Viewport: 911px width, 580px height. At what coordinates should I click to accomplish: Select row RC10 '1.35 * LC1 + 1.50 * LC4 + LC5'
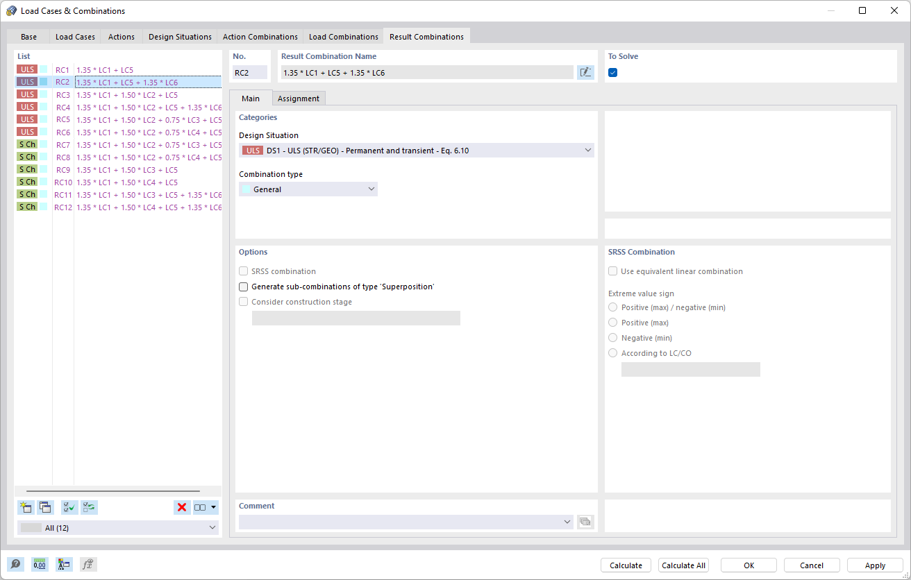tap(118, 182)
